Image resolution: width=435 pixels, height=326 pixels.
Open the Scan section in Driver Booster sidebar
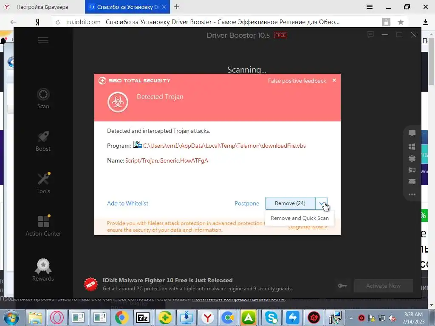43,98
